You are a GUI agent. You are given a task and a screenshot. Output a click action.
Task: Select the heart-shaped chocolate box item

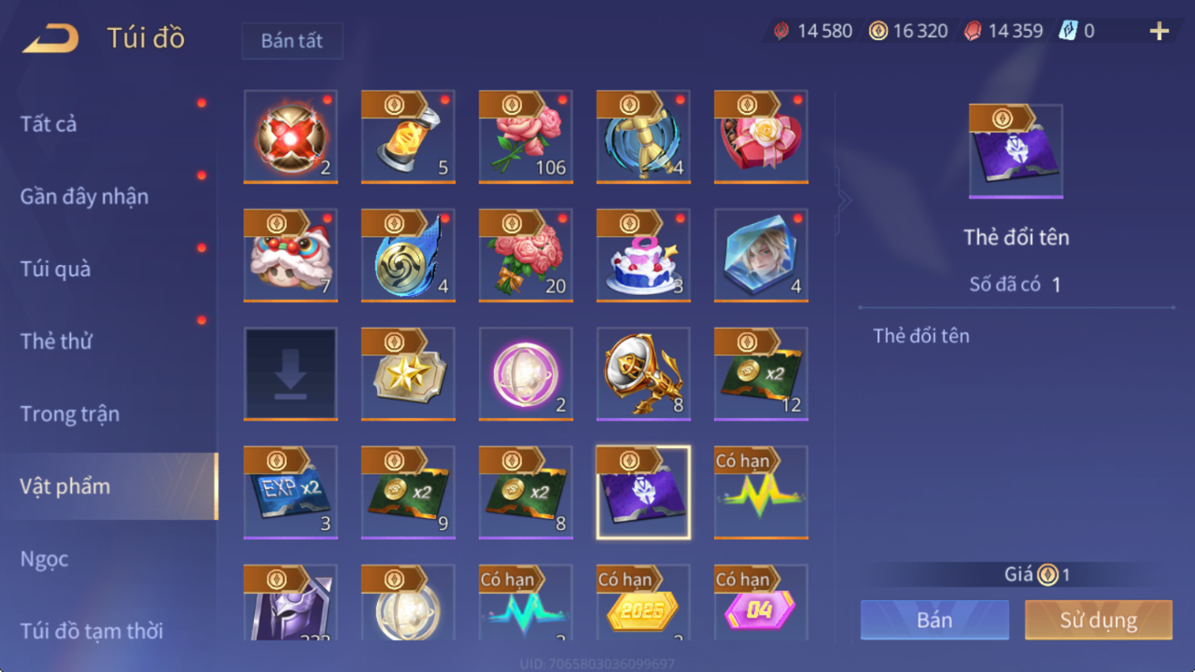[x=761, y=136]
